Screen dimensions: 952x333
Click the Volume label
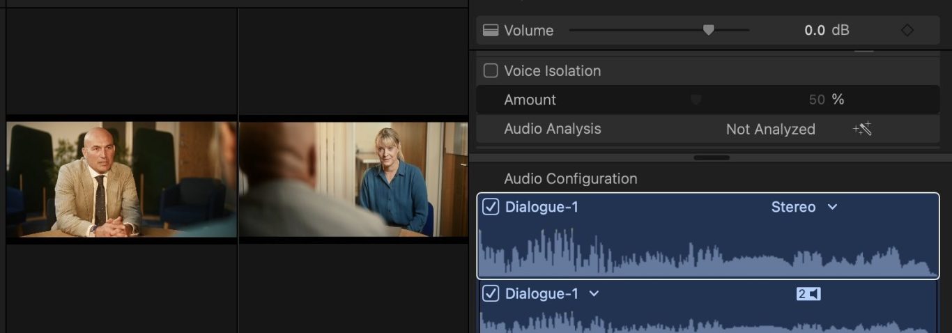coord(528,31)
